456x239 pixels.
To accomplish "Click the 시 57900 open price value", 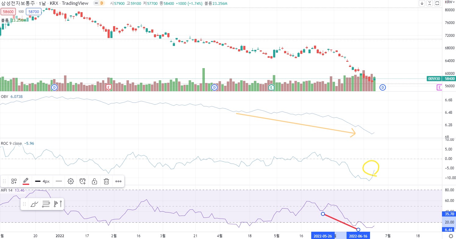I will 117,3.
